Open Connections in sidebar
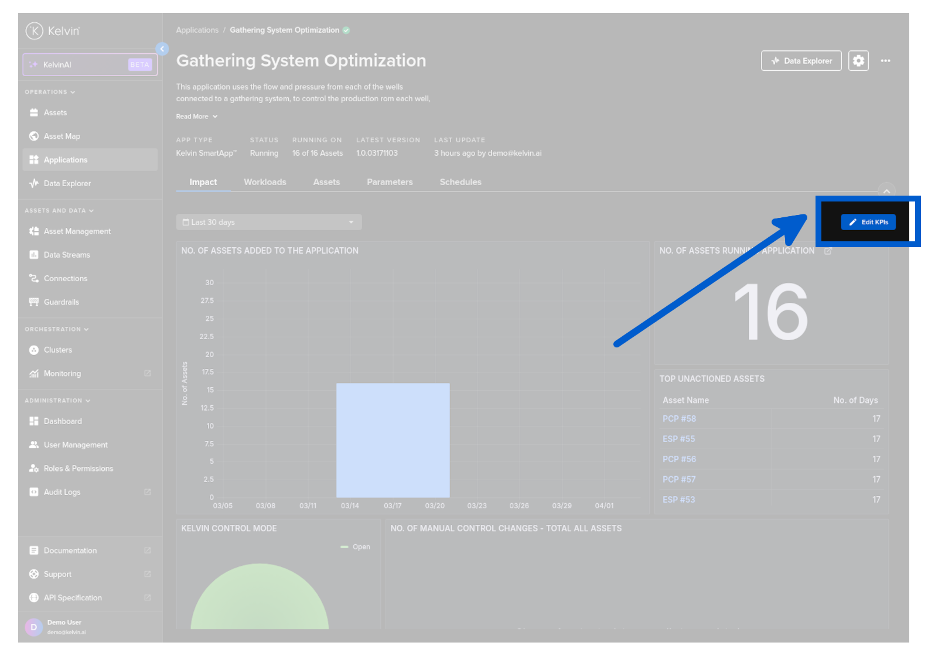The image size is (928, 656). (65, 278)
